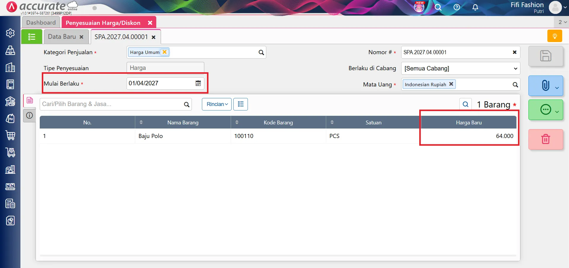Open the help question mark icon
This screenshot has width=569, height=268.
point(457,7)
